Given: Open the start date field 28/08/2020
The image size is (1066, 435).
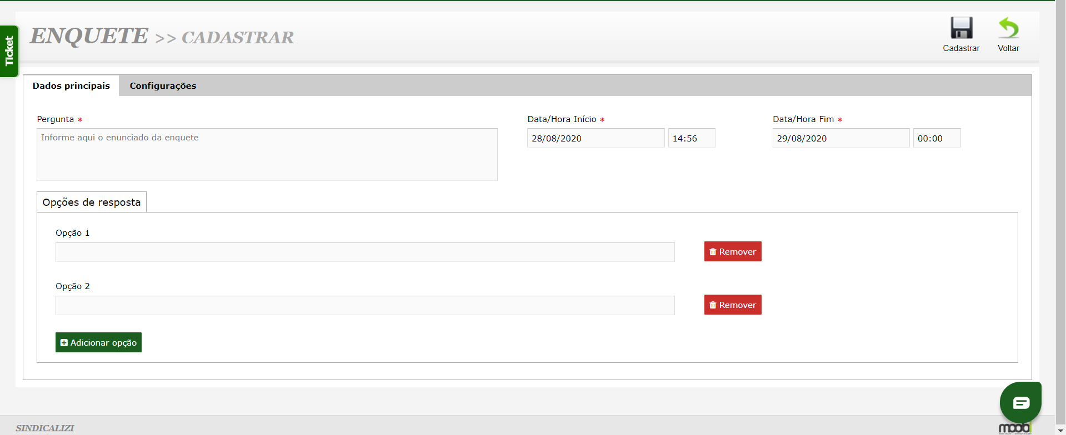Looking at the screenshot, I should 595,138.
